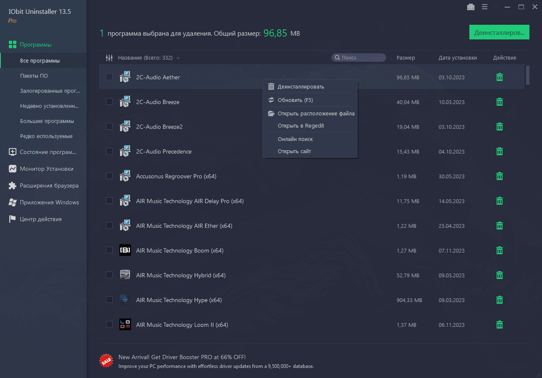Check the 2C-Audio Breeze2 checkbox
This screenshot has height=378, width=542.
(x=109, y=127)
